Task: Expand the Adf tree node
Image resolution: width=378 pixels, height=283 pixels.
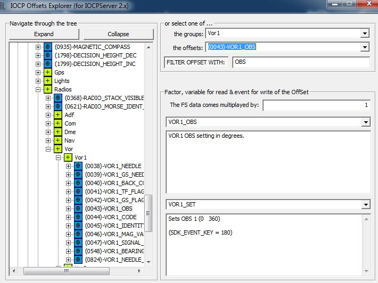Action: (48, 115)
